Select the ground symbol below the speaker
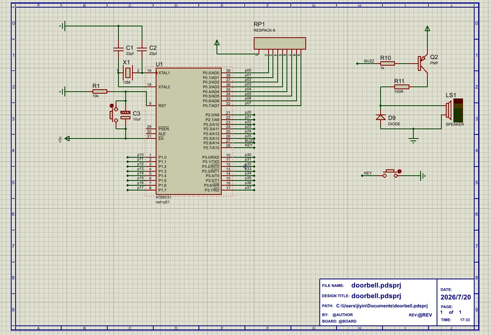Image resolution: width=491 pixels, height=335 pixels. pos(414,140)
